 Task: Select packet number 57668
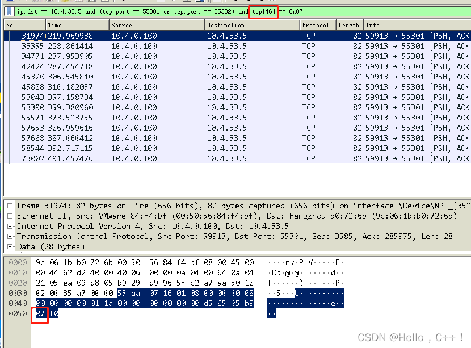click(x=237, y=138)
